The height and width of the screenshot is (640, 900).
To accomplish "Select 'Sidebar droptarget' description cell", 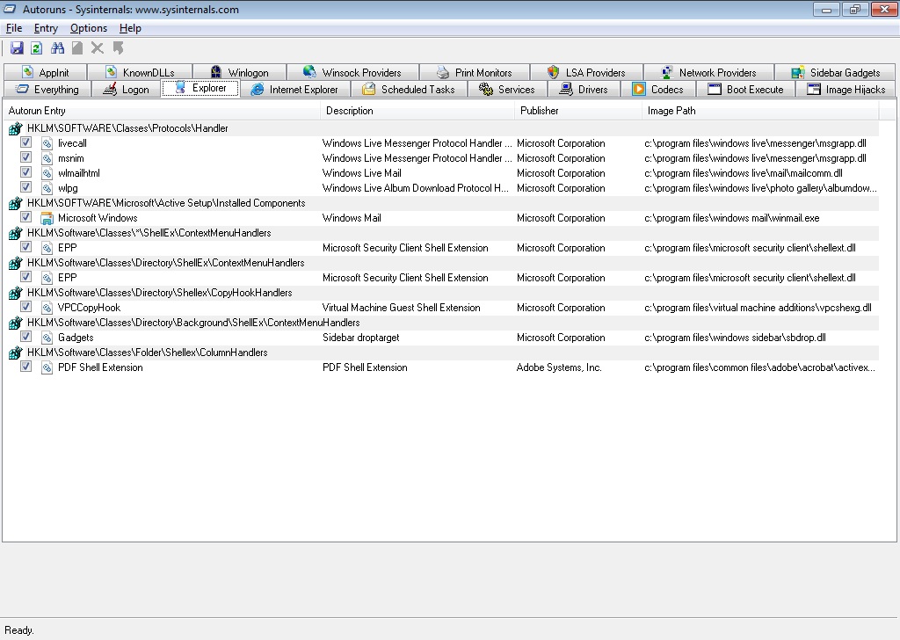I will (x=361, y=338).
